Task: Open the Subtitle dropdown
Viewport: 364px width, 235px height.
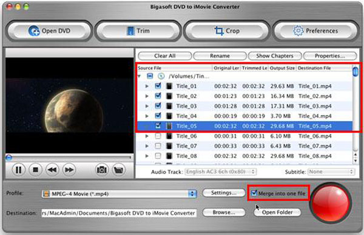Action: point(331,172)
